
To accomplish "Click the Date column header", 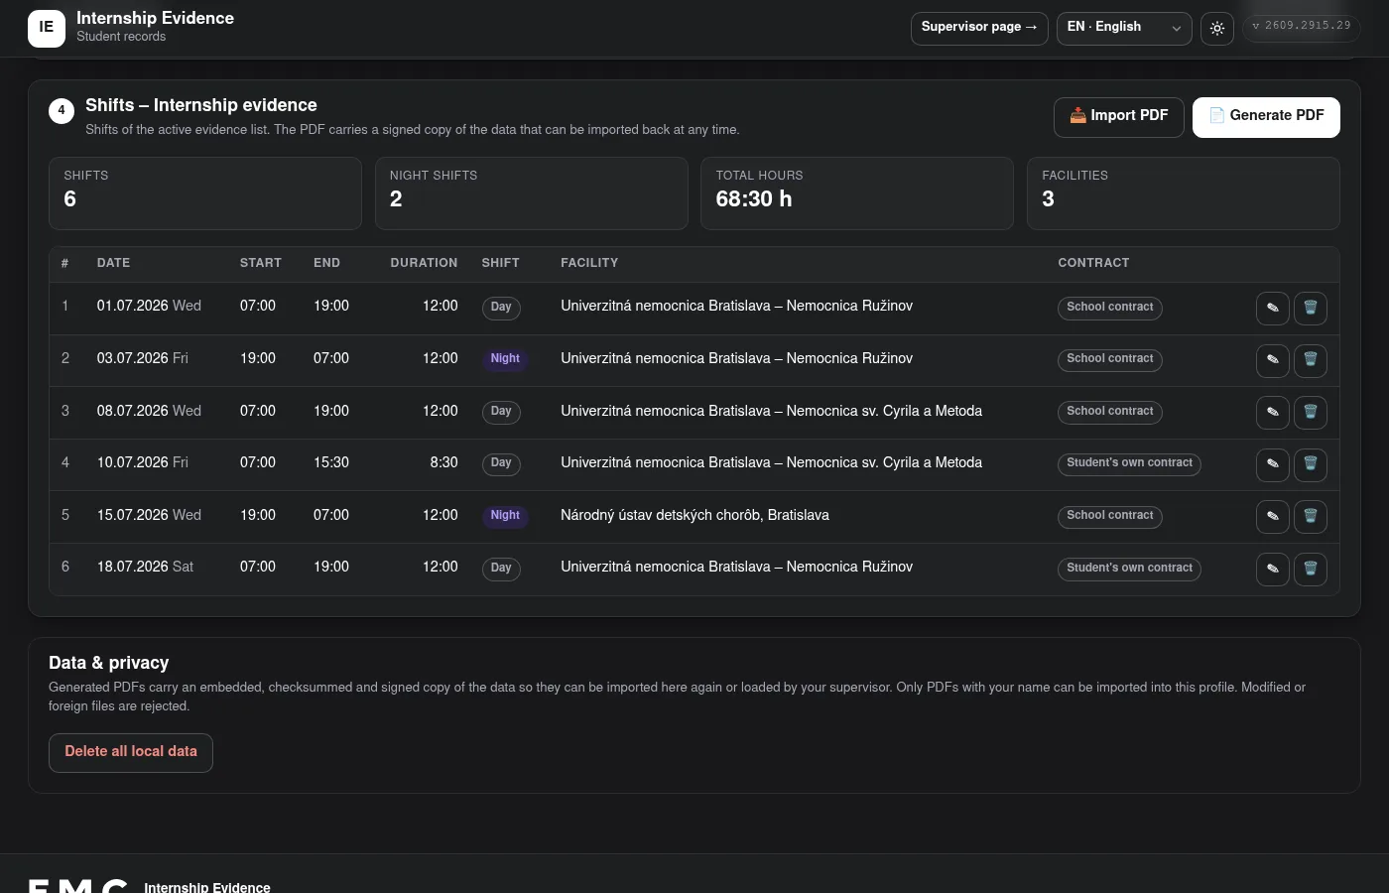I will tap(113, 263).
